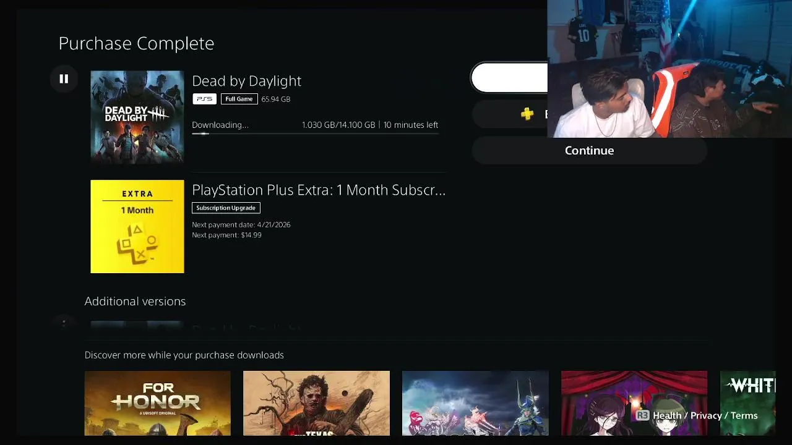The image size is (792, 445).
Task: Open the red curtain anime game tile
Action: tap(634, 403)
